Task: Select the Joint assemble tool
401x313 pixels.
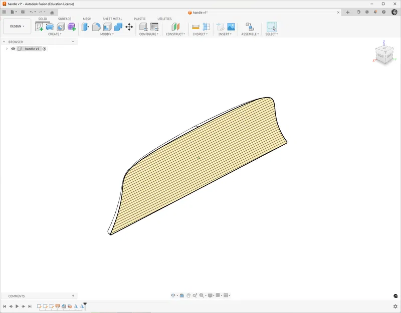Action: (250, 27)
